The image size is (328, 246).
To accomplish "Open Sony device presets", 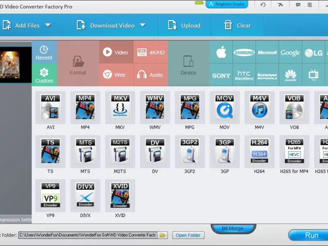I will 221,75.
